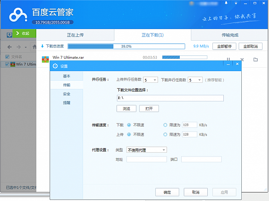The height and width of the screenshot is (201, 269).
Task: Open the proxy 类型 dropdown
Action: click(x=146, y=150)
